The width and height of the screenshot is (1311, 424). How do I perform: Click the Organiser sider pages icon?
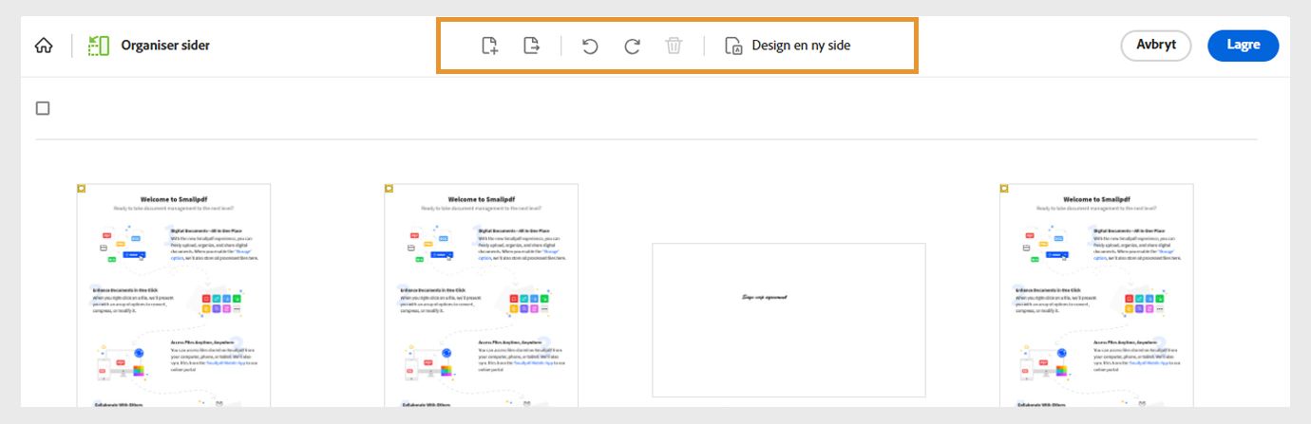[99, 46]
